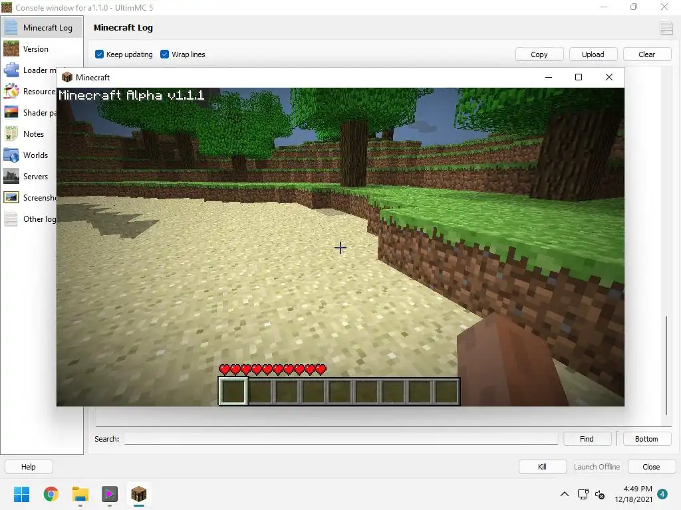Close the console window via Close button
The width and height of the screenshot is (681, 510).
[652, 467]
